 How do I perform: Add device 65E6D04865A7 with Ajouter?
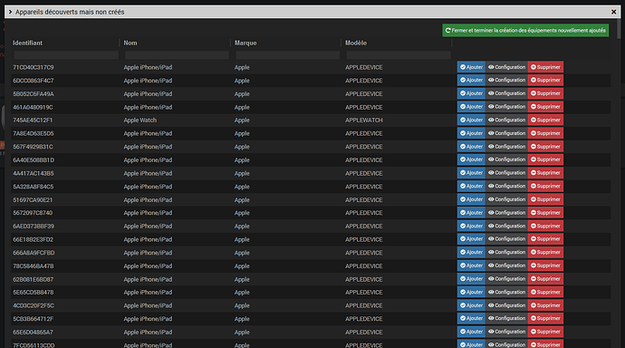click(x=471, y=332)
